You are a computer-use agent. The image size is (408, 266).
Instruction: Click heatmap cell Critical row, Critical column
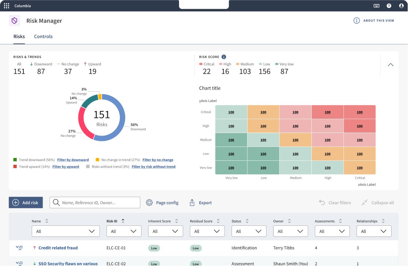tap(360, 112)
